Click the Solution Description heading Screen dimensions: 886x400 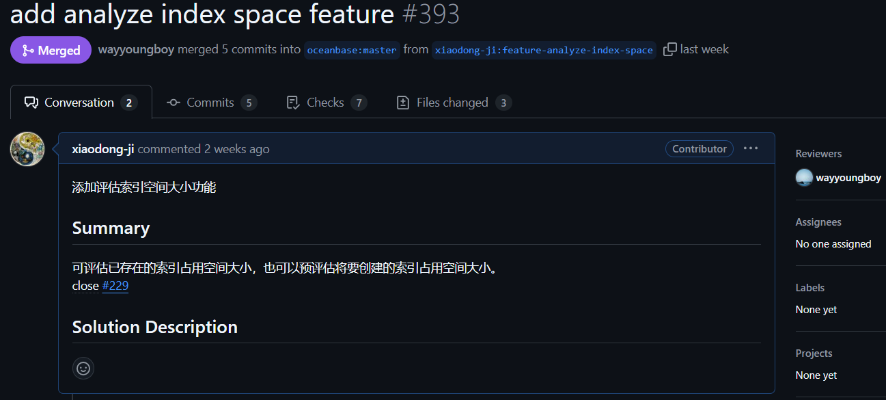click(x=155, y=327)
